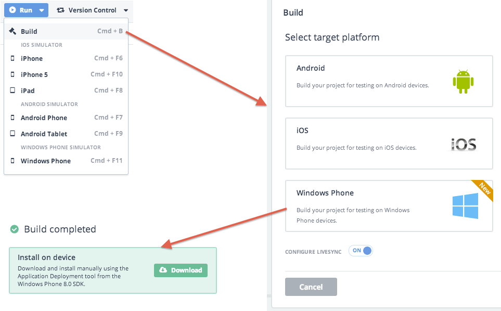
Task: Click the WINDOWS PHONE SIMULATOR section header
Action: pyautogui.click(x=61, y=147)
